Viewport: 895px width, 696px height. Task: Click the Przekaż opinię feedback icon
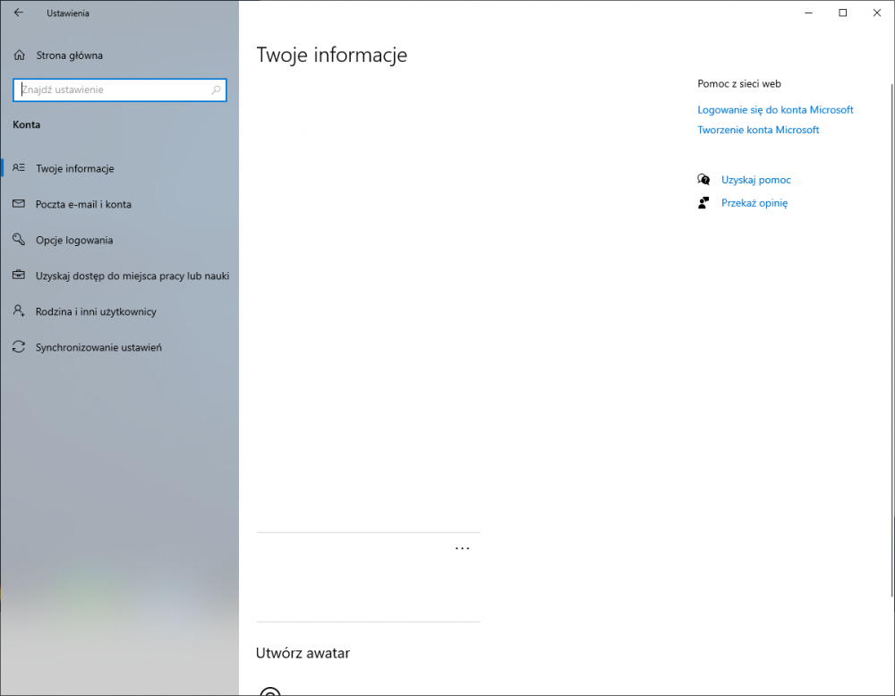coord(704,202)
